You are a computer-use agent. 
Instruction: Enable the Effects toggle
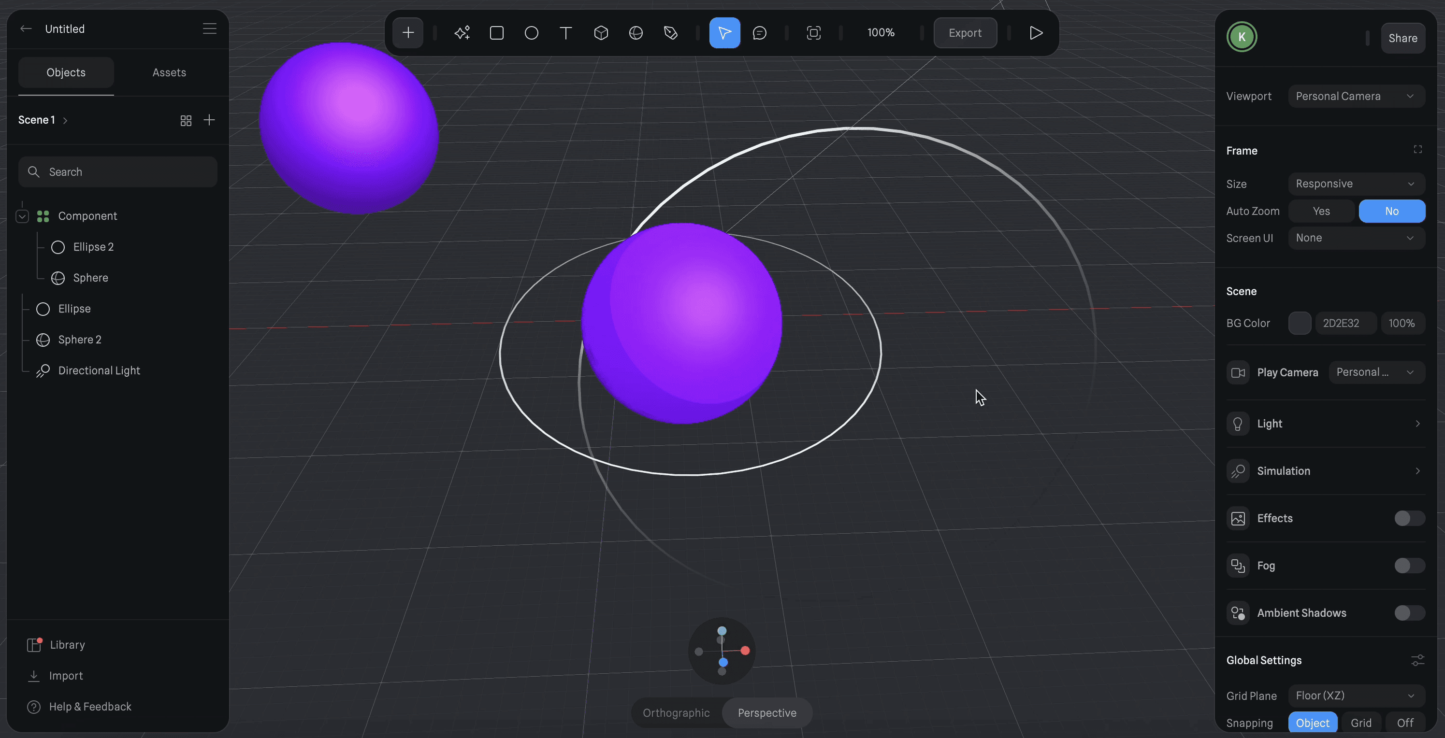(x=1409, y=518)
